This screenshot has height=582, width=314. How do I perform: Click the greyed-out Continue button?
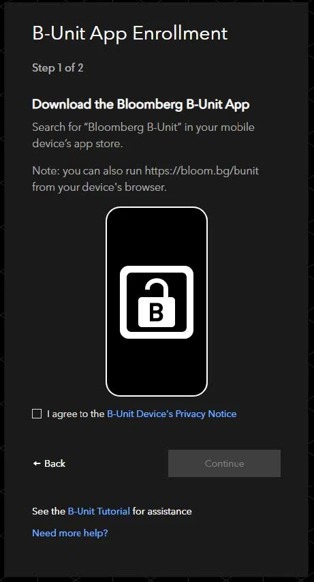coord(224,463)
